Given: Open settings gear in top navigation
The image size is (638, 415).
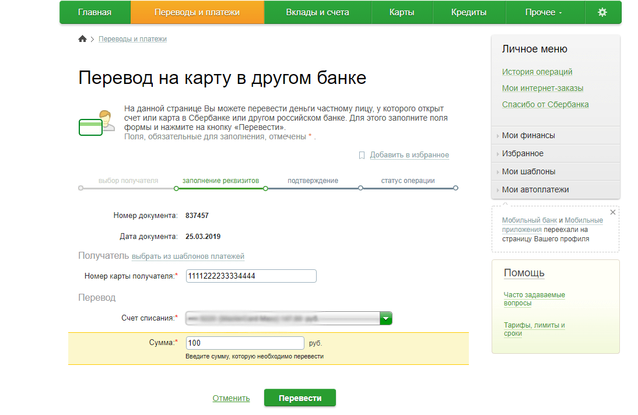Looking at the screenshot, I should (602, 12).
